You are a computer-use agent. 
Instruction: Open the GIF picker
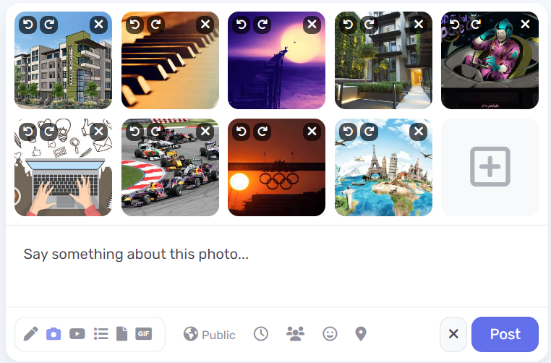point(144,334)
